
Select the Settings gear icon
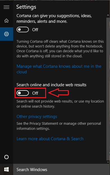[x=6, y=34]
